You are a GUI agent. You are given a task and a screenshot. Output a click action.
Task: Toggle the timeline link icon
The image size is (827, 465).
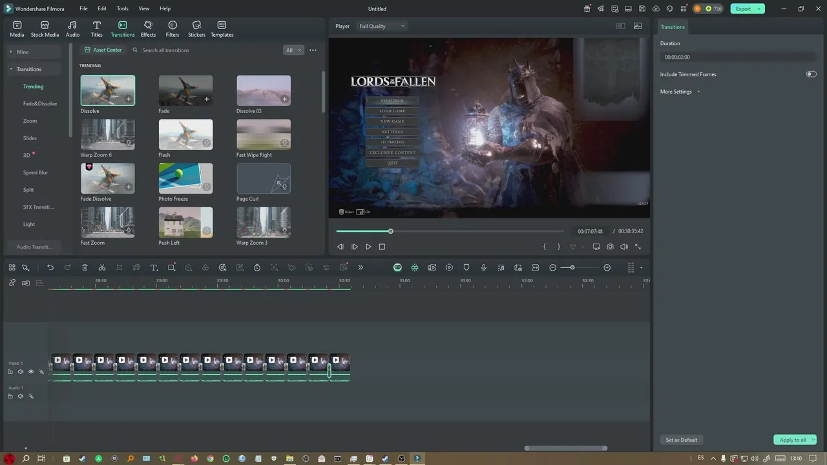12,283
